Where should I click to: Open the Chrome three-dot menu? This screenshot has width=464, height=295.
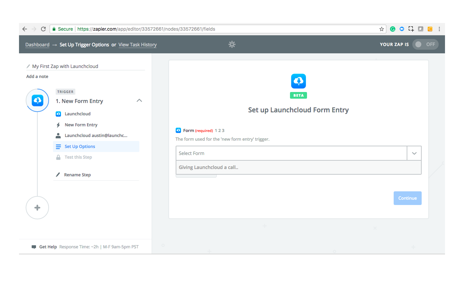(439, 29)
